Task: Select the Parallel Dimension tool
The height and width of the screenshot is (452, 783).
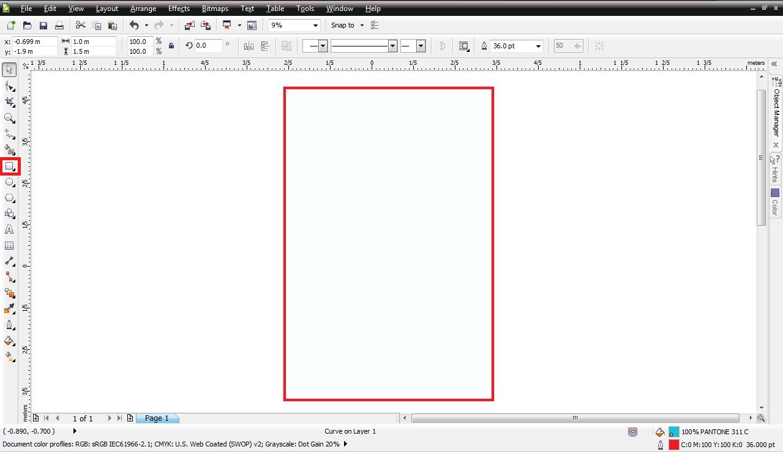Action: tap(9, 261)
